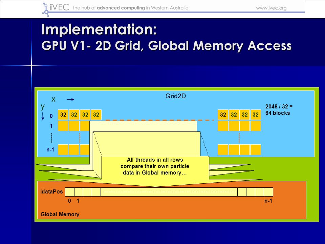Click the idataPos cell above index 1
325x244 pixels.
79,192
